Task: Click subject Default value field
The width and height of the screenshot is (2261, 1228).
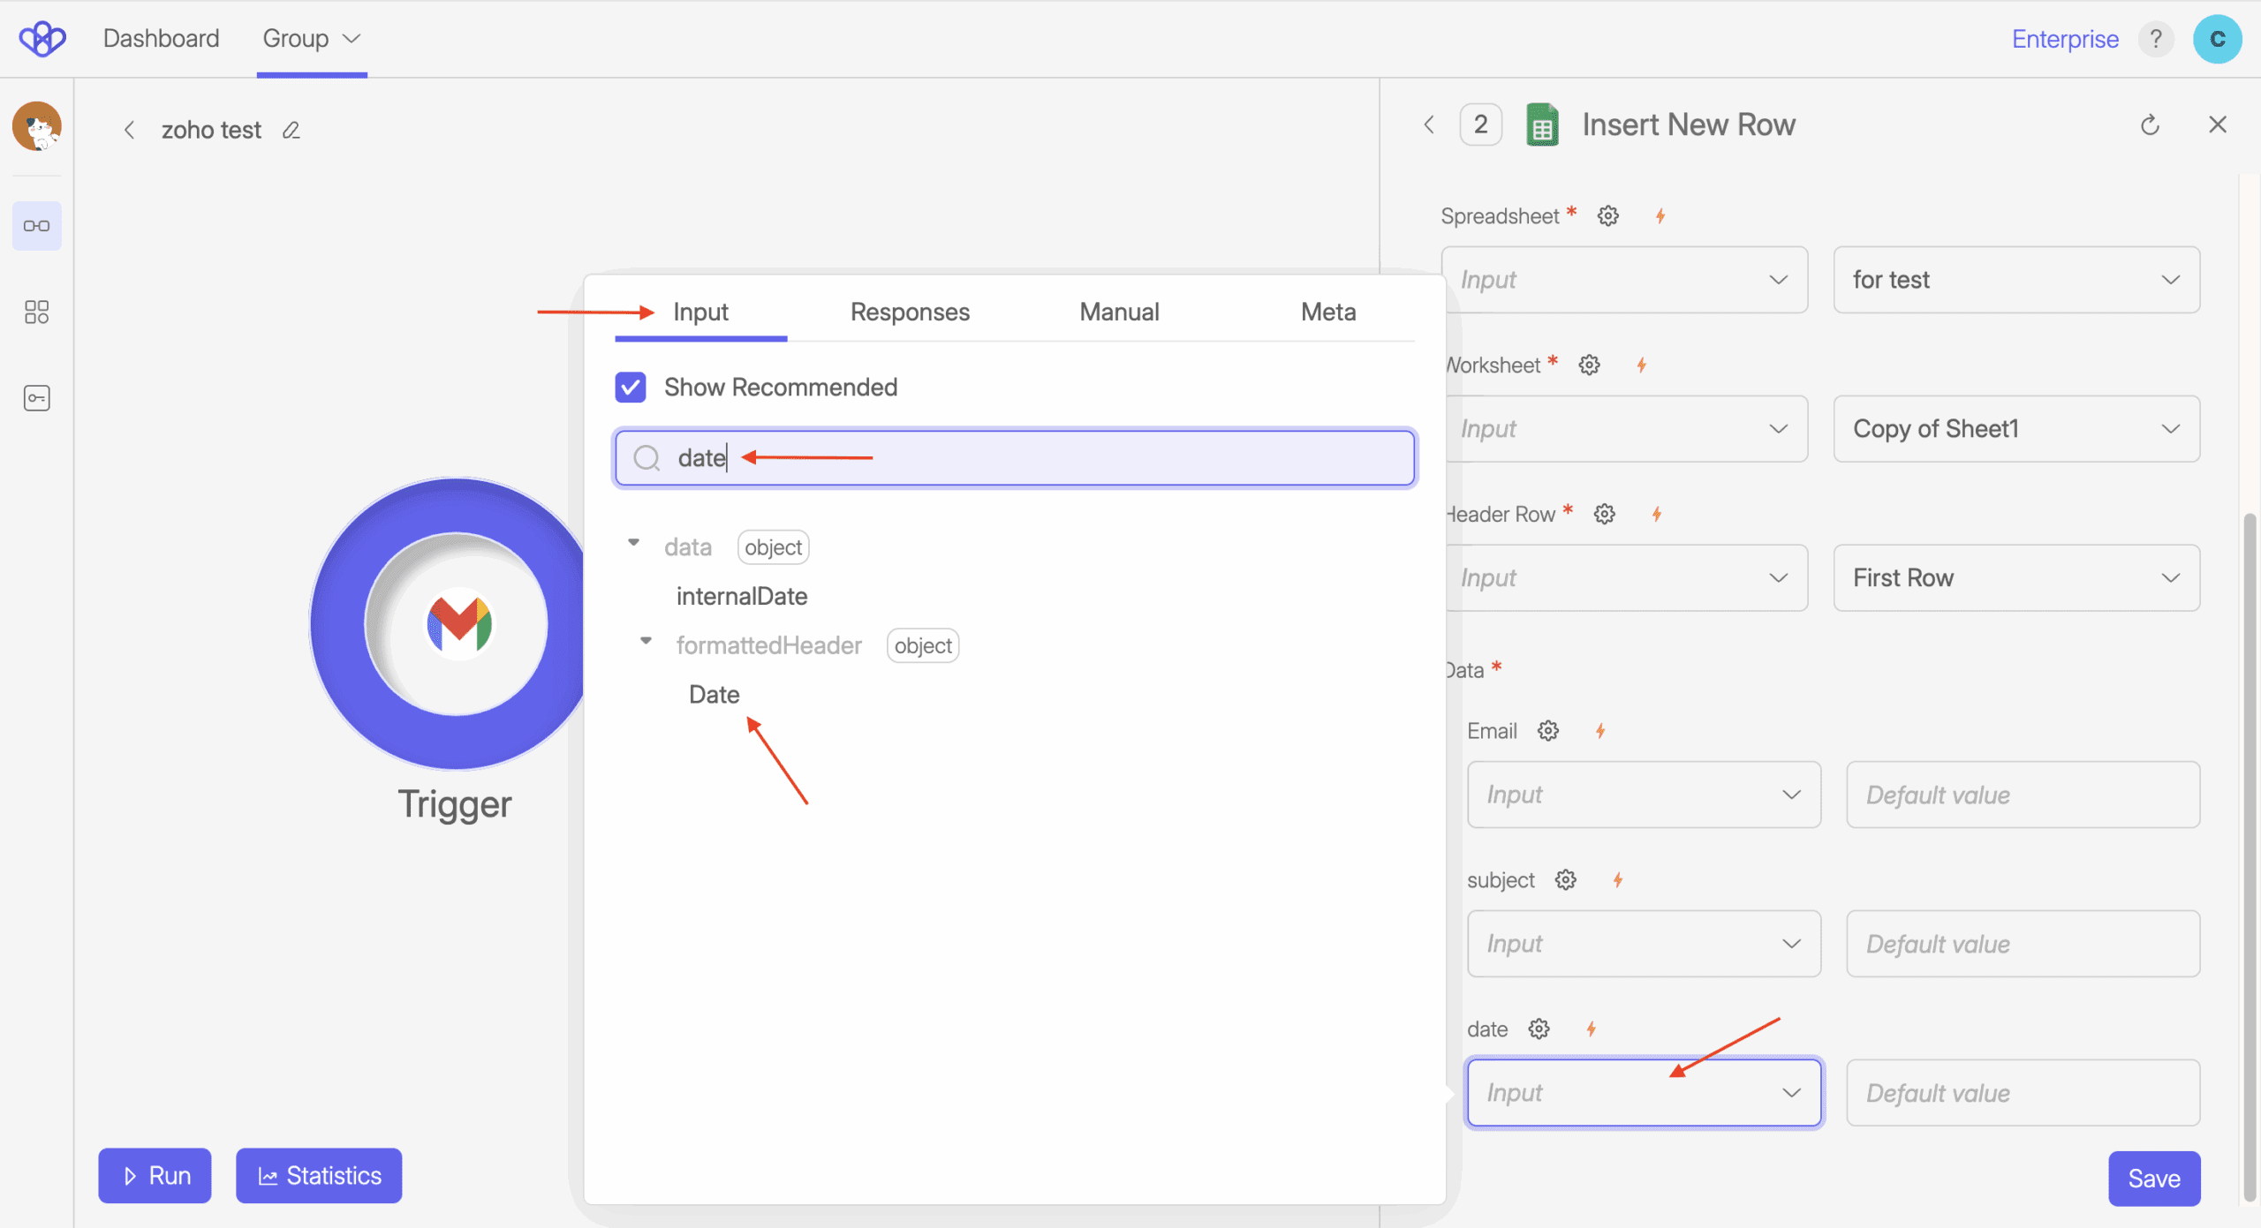Action: pyautogui.click(x=2023, y=944)
